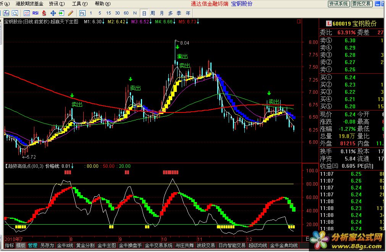
Task: Click the M4: 6.66 moving average label
Action: [x=165, y=22]
